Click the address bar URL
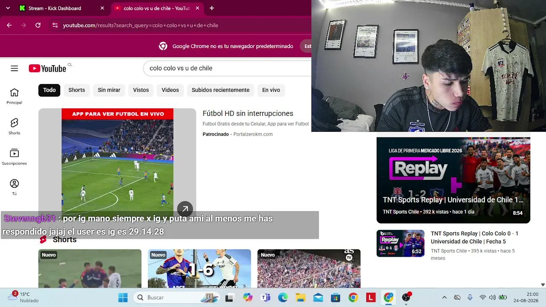Screen dimensions: 546x307 140,25
